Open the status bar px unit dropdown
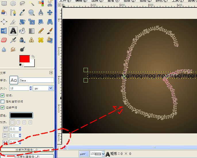 84,154
